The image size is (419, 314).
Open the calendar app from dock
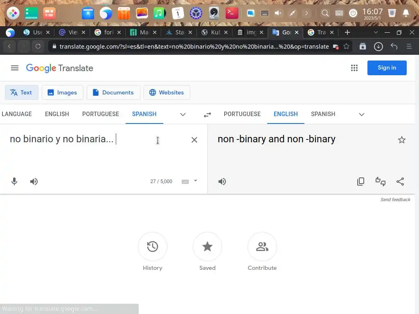178,13
